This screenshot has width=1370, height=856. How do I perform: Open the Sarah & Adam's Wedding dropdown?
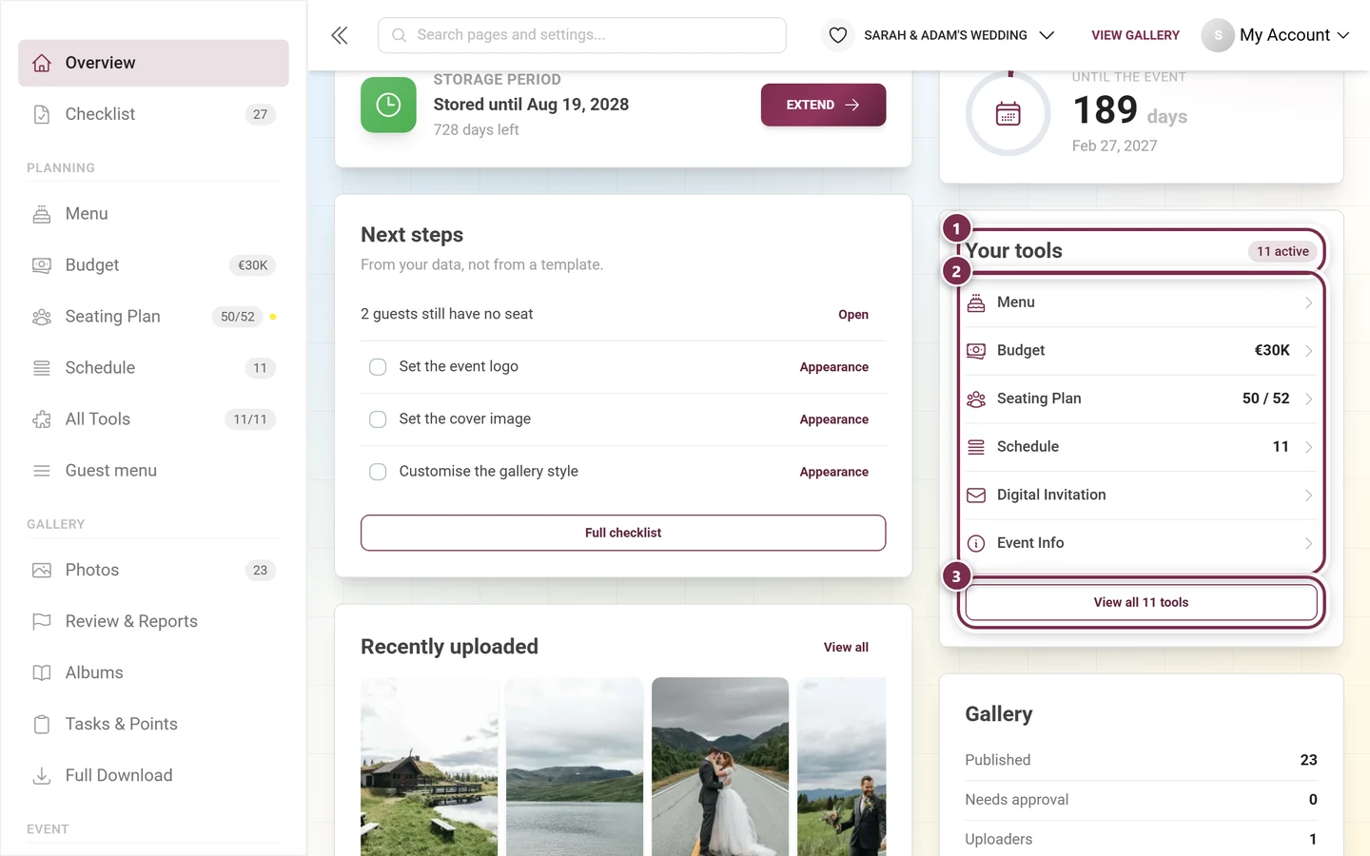(959, 35)
